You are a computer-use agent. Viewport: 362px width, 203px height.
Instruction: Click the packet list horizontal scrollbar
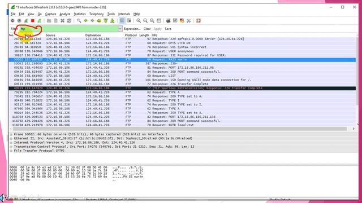pos(180,129)
